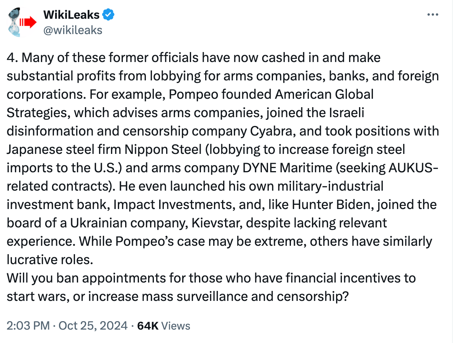Click the tweet's opening number 4.
Viewport: 454px width, 343px height.
tap(13, 57)
